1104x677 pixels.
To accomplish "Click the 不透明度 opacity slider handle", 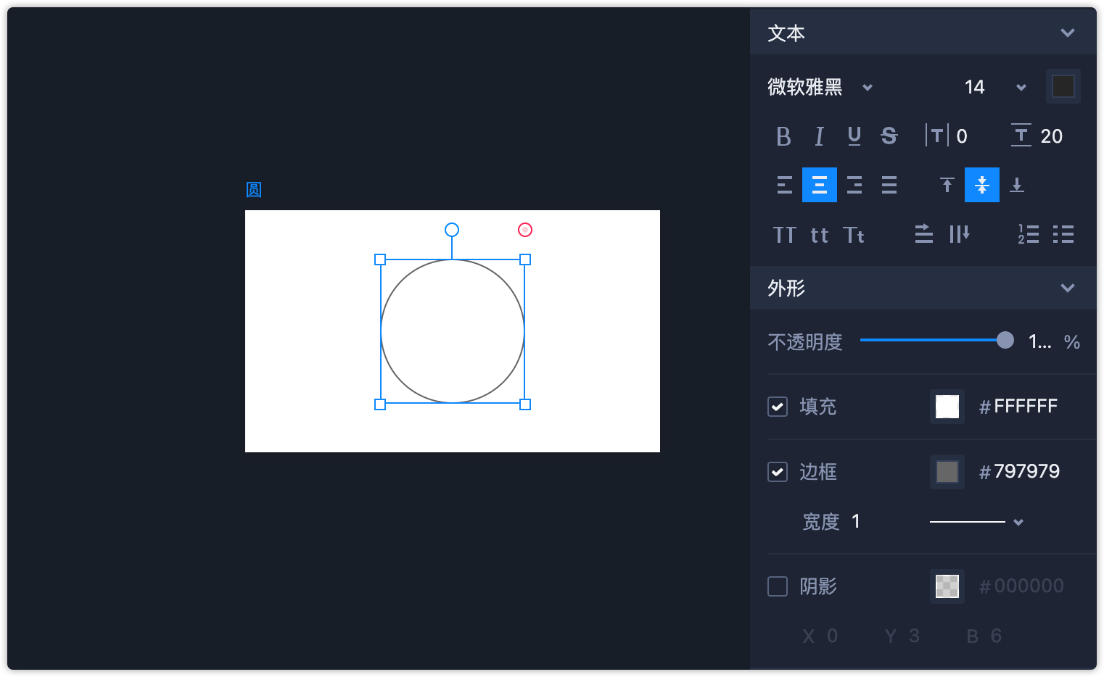I will point(1005,340).
